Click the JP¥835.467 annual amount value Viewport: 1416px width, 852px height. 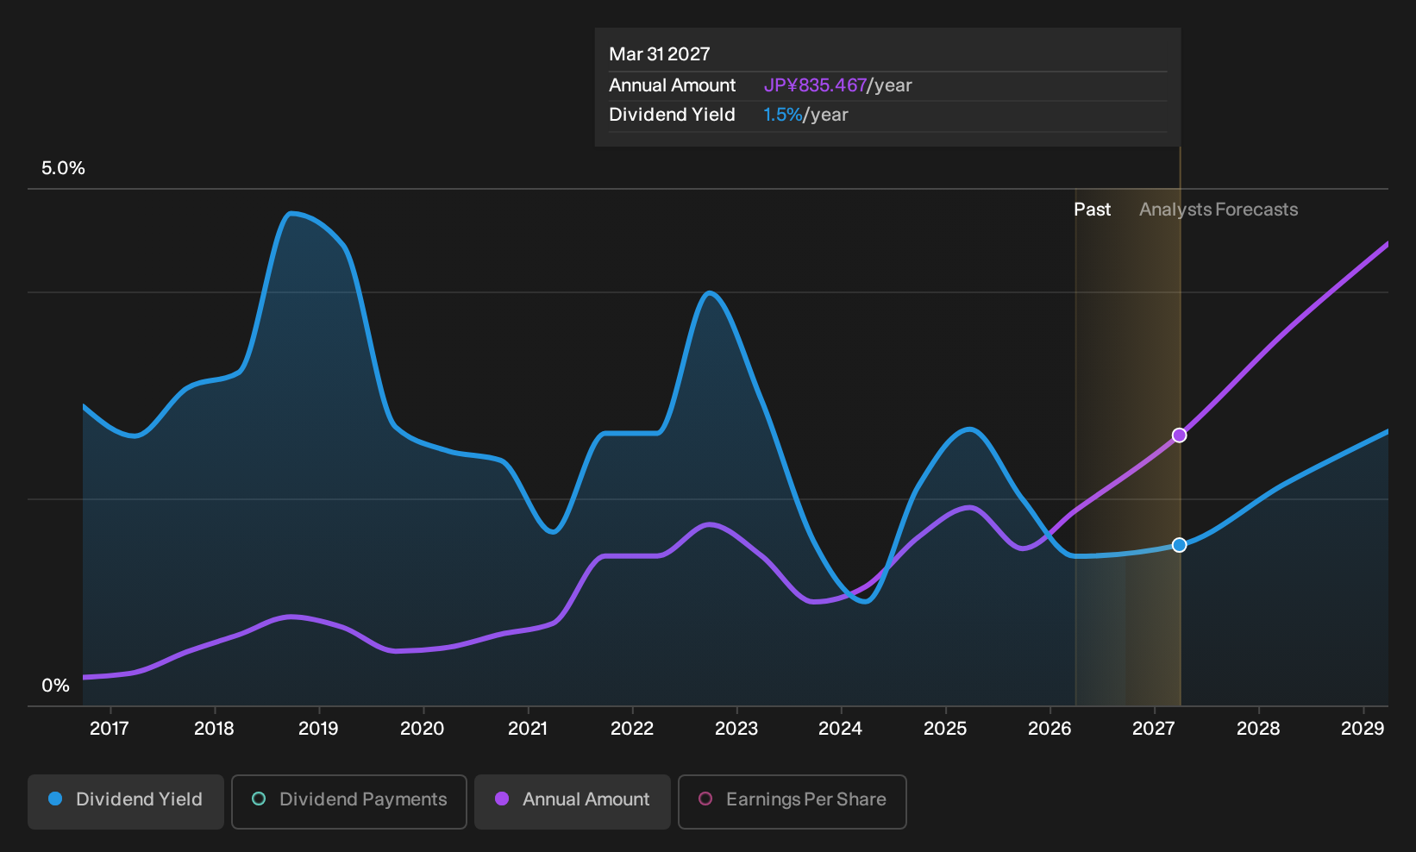pos(815,85)
